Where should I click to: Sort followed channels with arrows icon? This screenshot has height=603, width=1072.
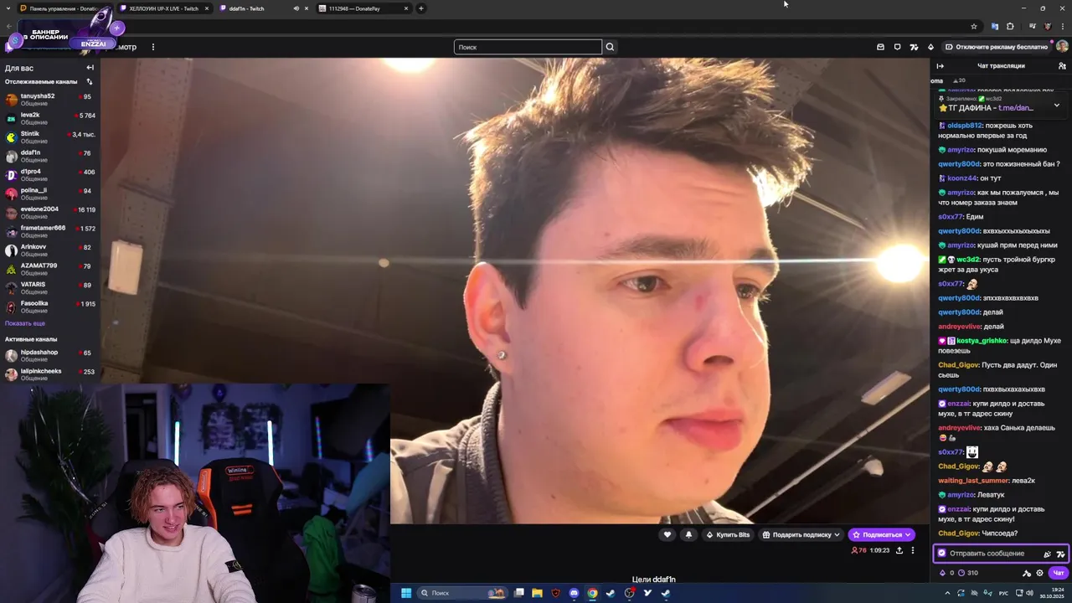pos(90,82)
